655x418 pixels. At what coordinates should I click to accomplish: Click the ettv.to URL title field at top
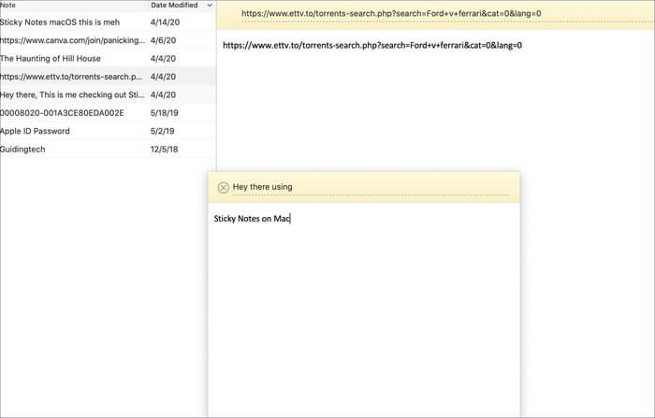pyautogui.click(x=391, y=14)
